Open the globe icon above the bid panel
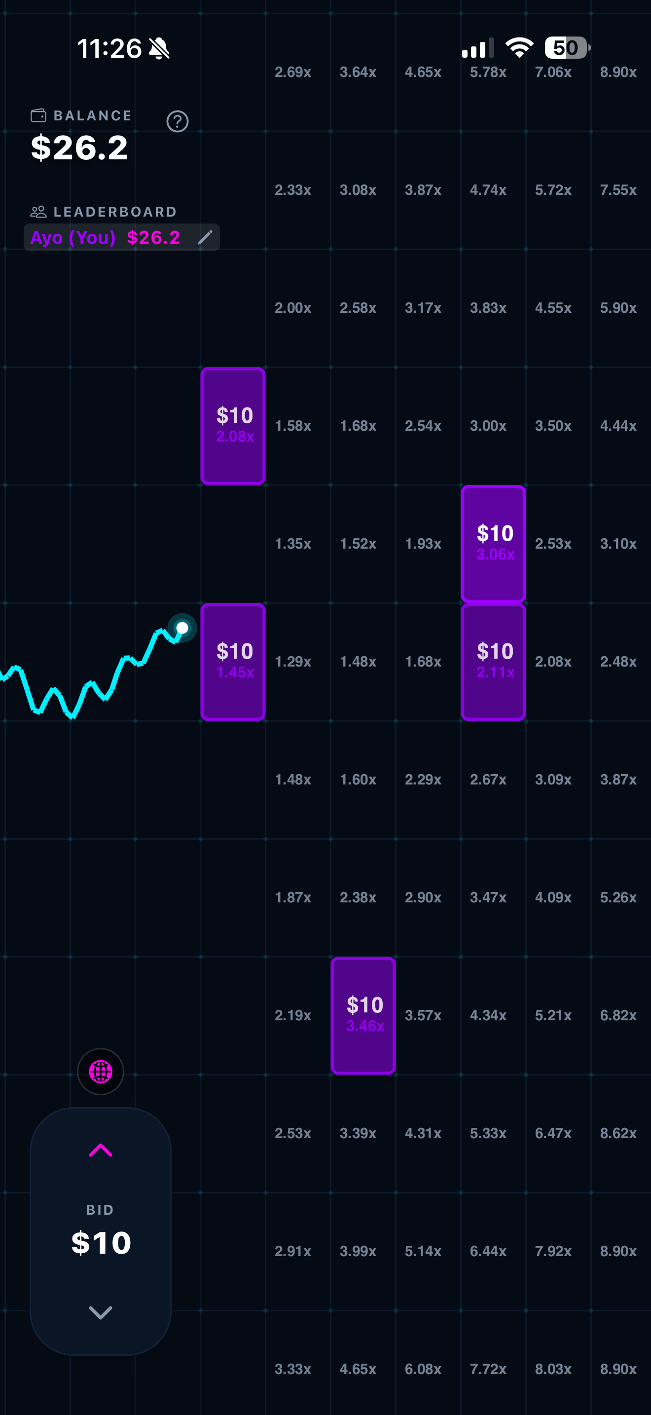The height and width of the screenshot is (1415, 651). (101, 1072)
